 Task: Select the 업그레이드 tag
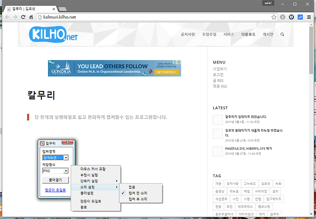click(x=274, y=199)
